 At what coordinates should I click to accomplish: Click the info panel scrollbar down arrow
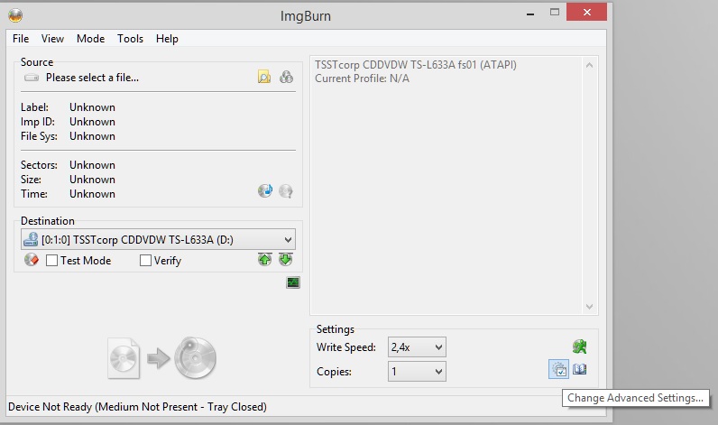pyautogui.click(x=589, y=307)
